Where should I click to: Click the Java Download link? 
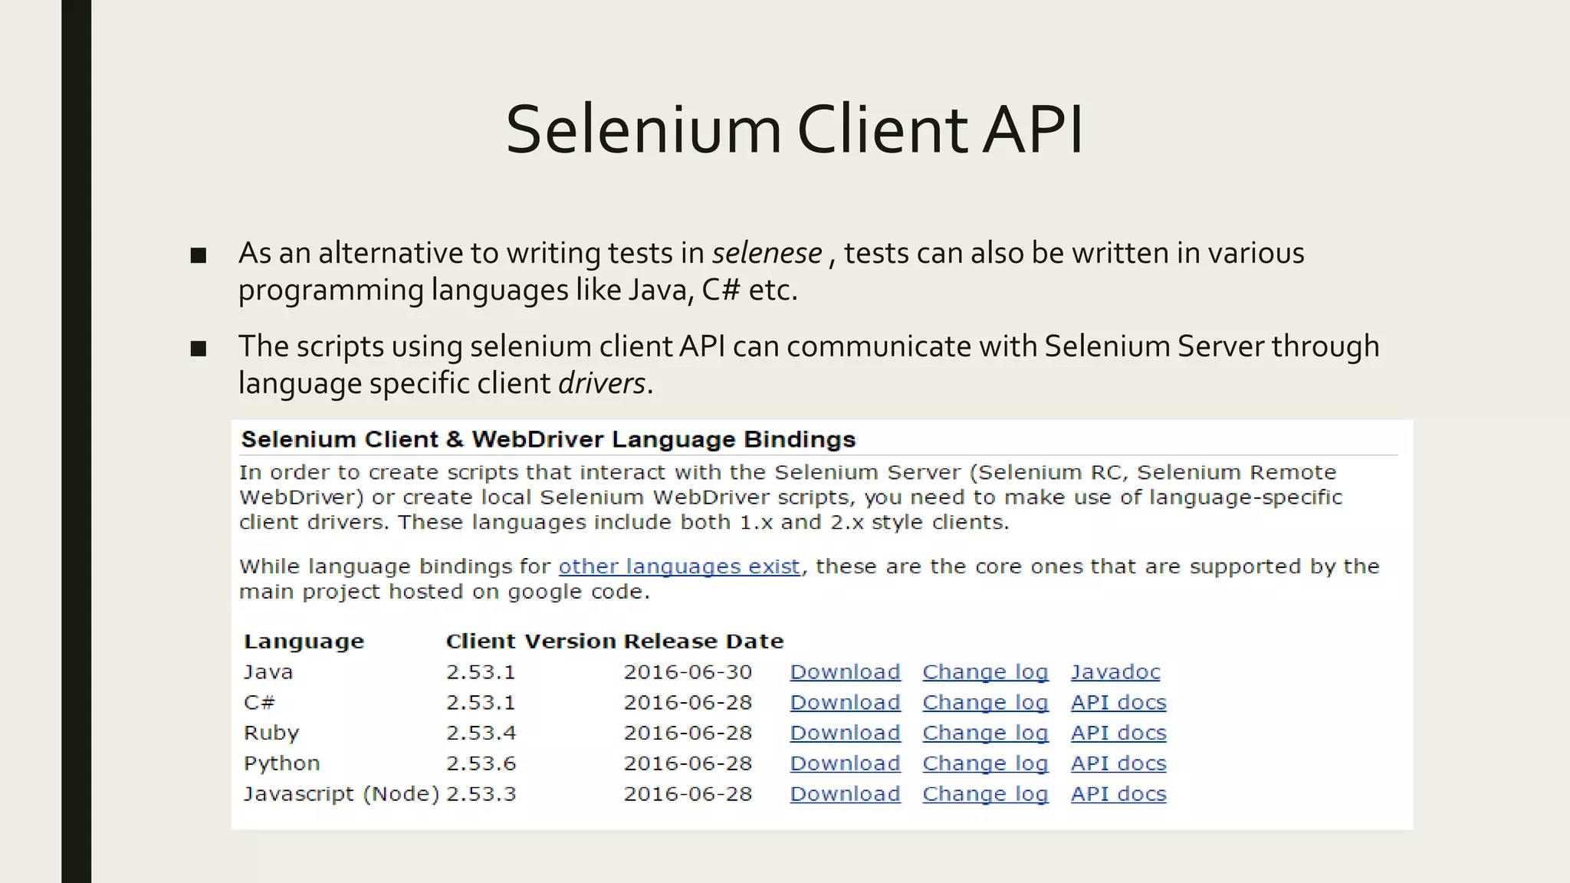click(x=845, y=672)
